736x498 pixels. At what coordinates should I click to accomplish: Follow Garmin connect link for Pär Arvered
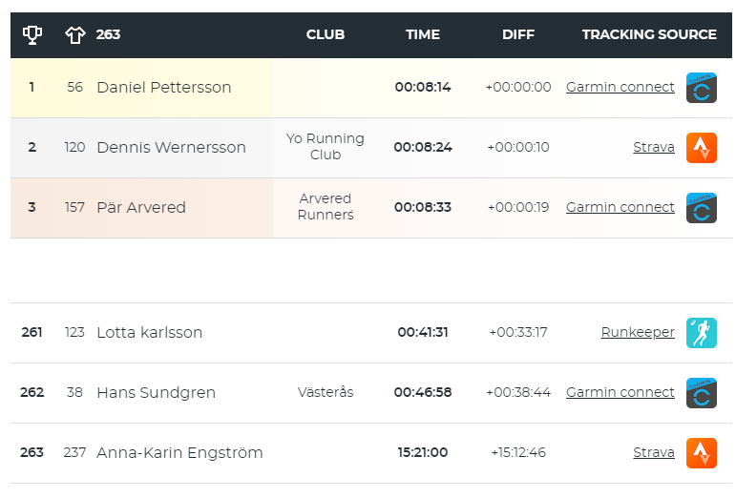click(620, 207)
